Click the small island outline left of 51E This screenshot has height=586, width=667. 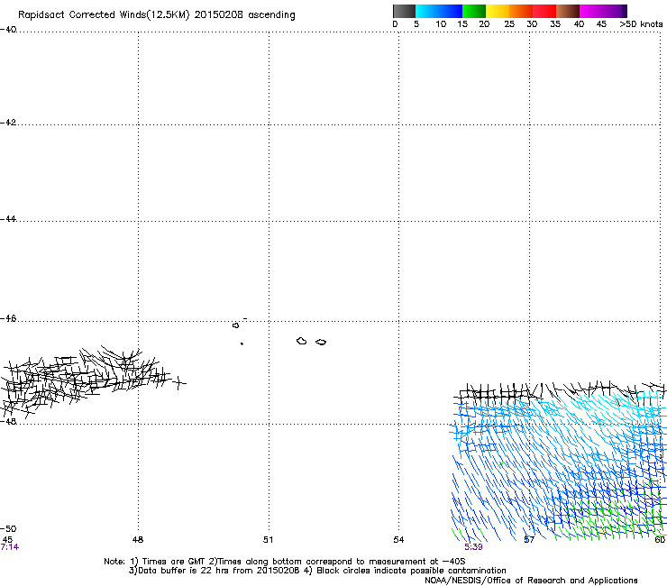click(235, 325)
